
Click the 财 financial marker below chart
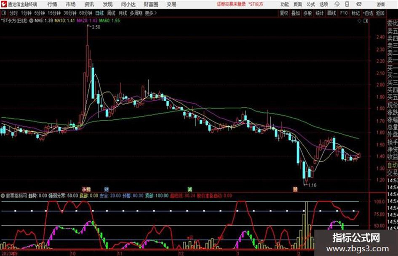click(x=107, y=189)
